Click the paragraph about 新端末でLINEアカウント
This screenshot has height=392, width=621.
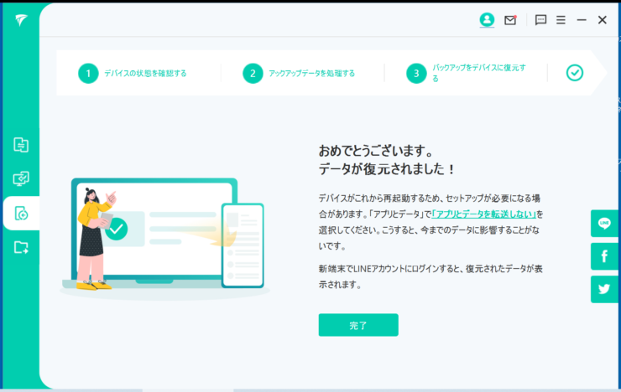[431, 276]
